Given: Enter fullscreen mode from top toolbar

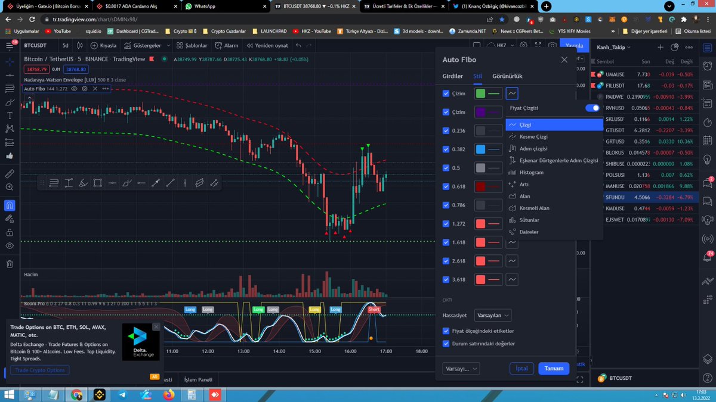Looking at the screenshot, I should 538,45.
